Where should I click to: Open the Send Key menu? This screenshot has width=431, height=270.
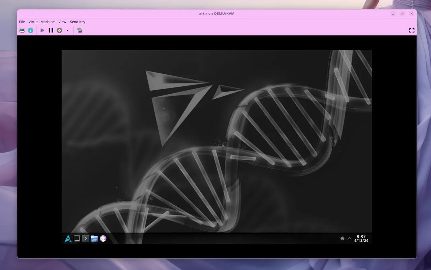coord(77,22)
